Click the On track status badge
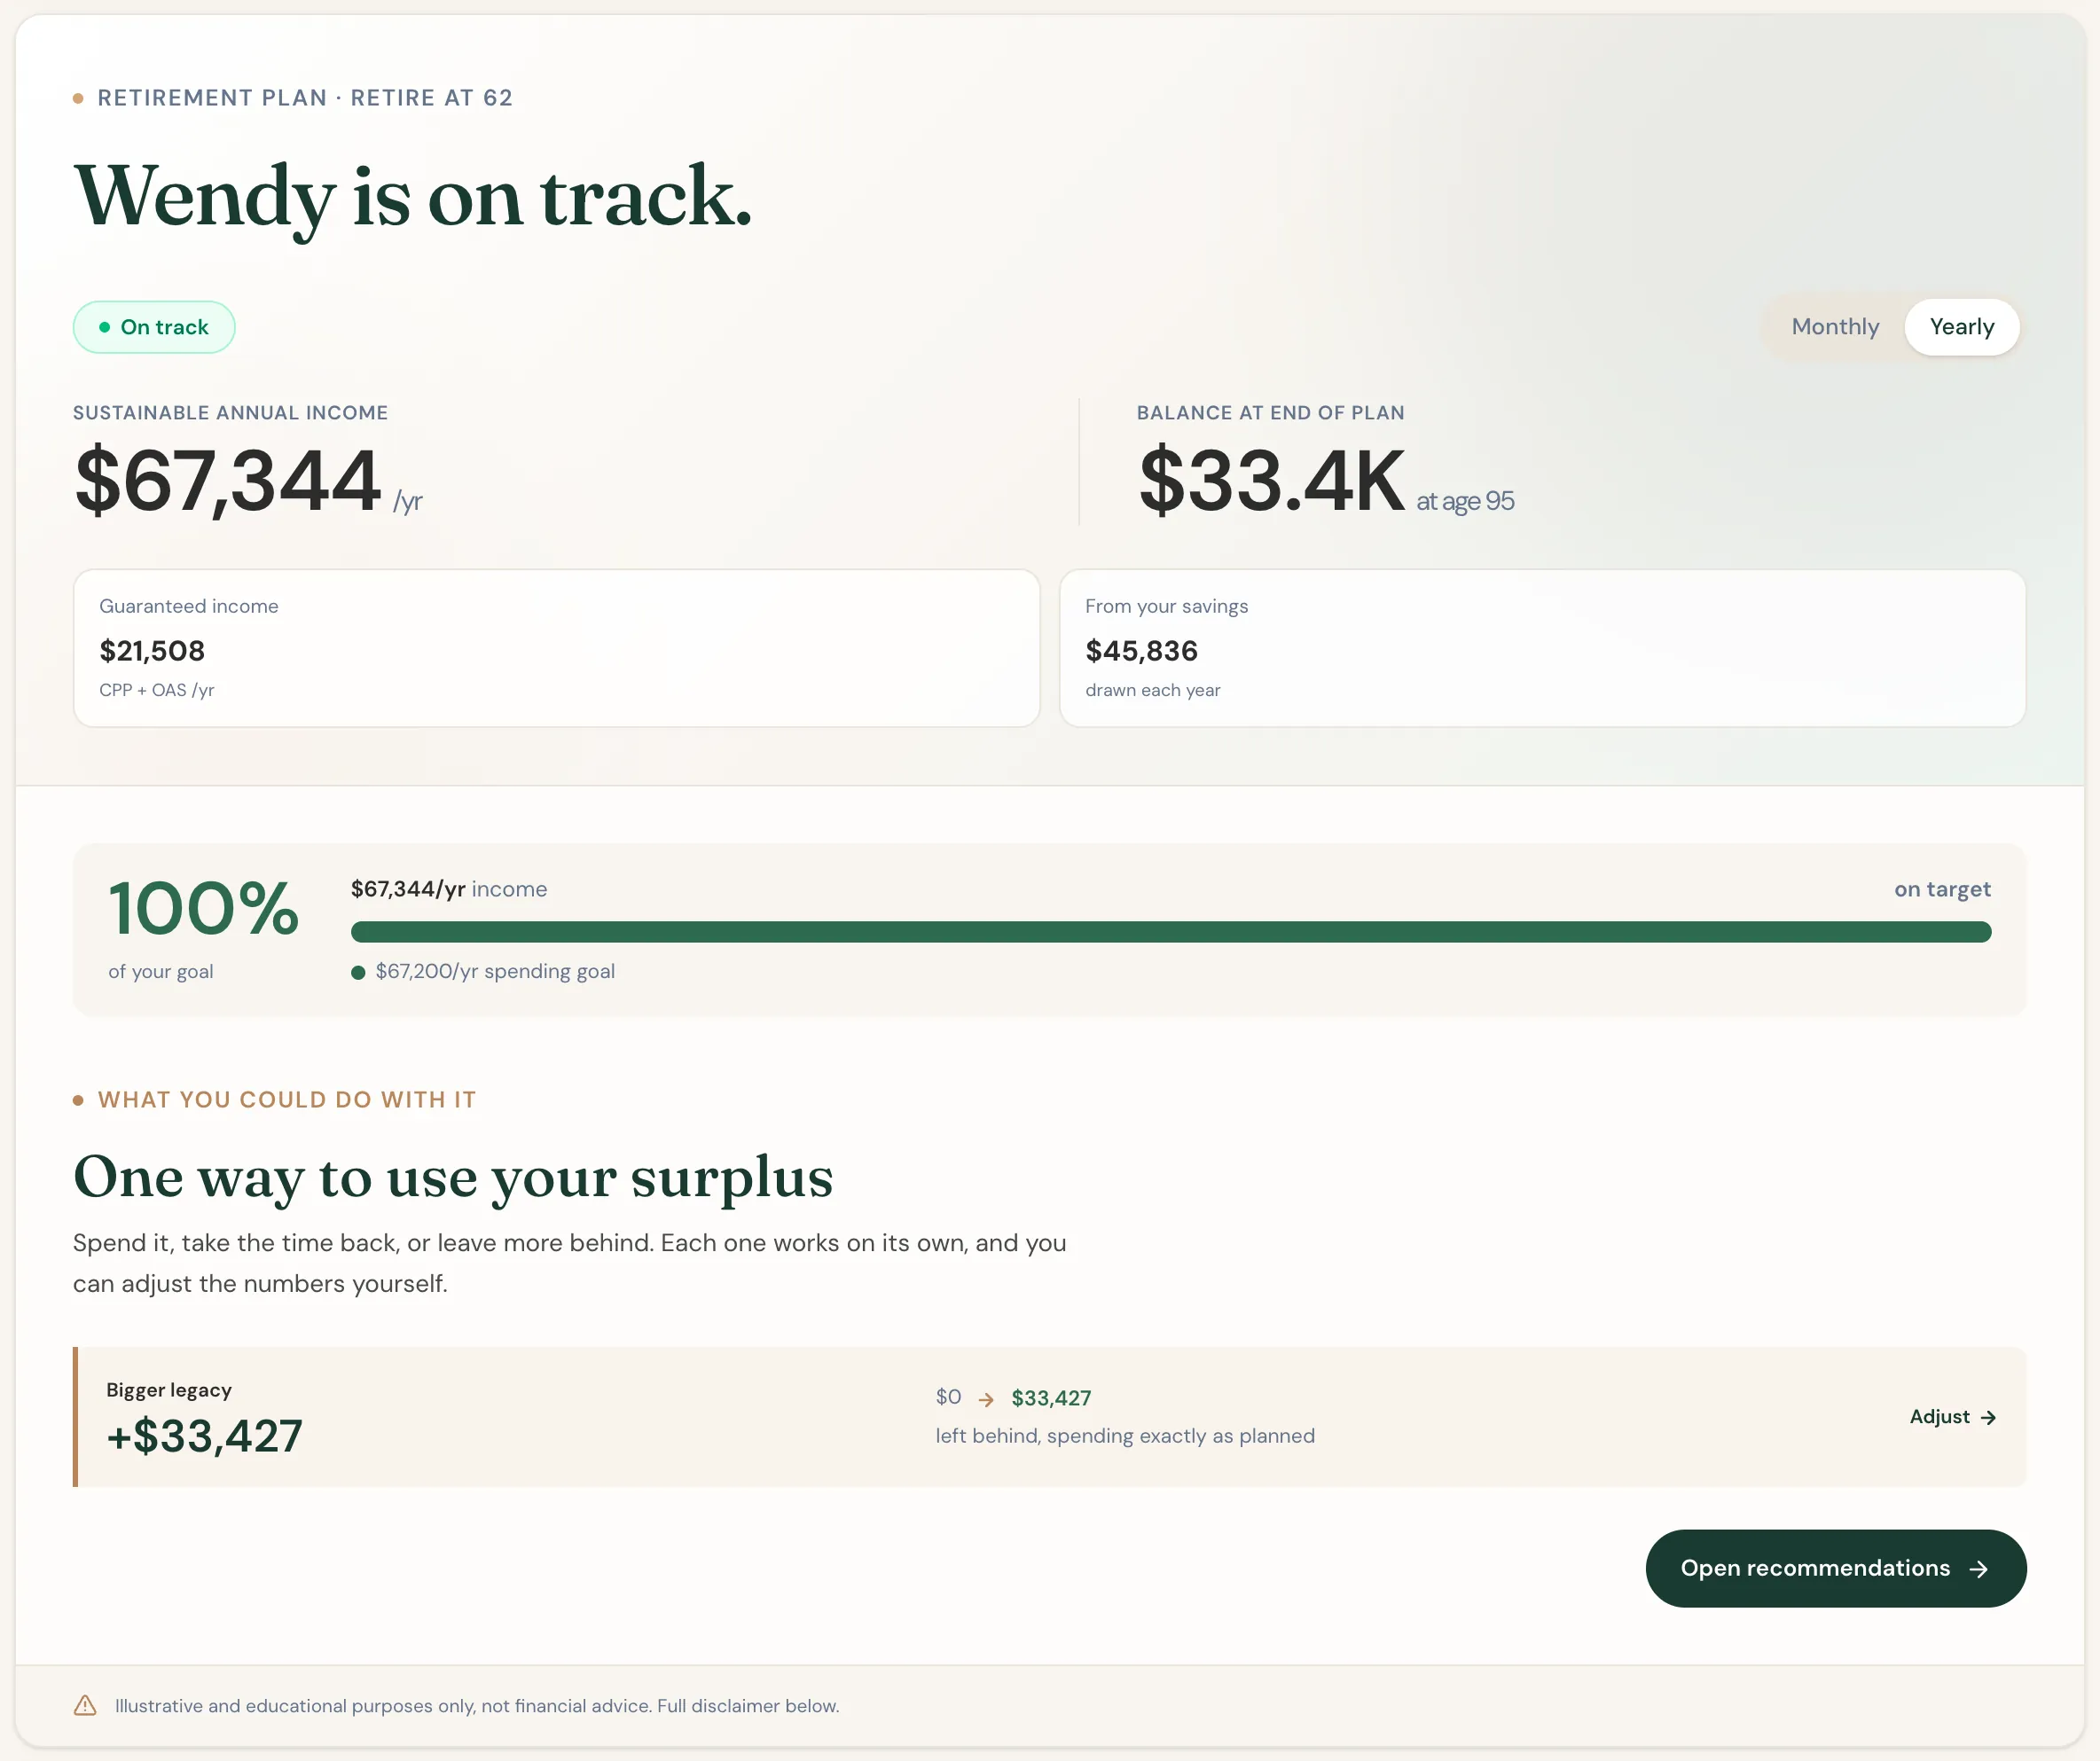This screenshot has width=2100, height=1761. (x=154, y=327)
